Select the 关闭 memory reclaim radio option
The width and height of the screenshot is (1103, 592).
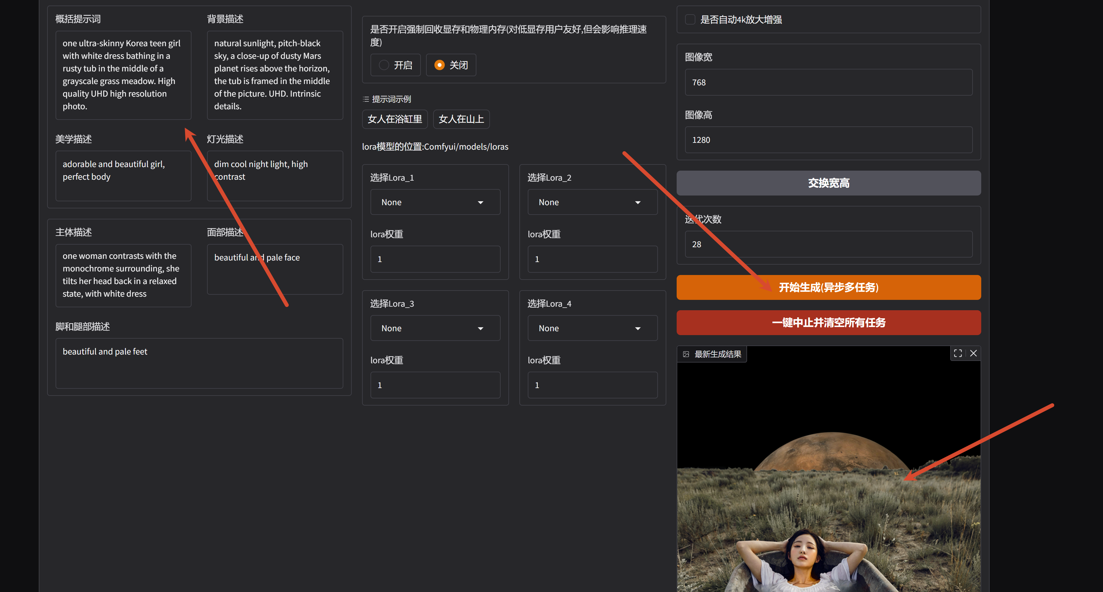[451, 65]
